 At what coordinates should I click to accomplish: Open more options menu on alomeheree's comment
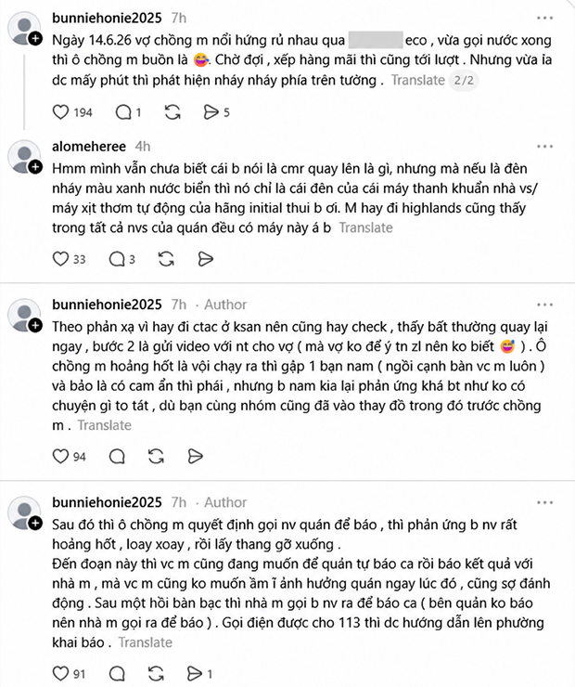pyautogui.click(x=544, y=147)
